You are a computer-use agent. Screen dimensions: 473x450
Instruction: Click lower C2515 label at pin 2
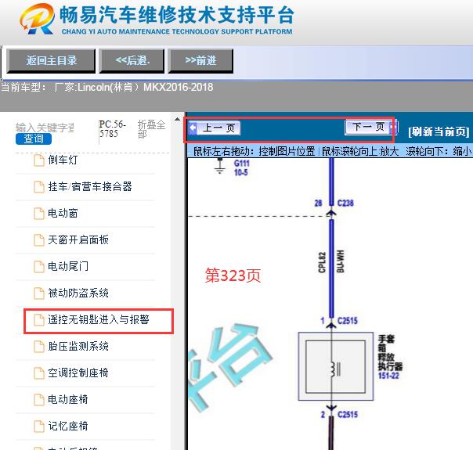[x=348, y=415]
